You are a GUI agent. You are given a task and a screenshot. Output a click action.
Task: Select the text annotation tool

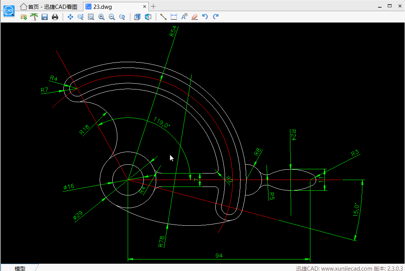[184, 17]
